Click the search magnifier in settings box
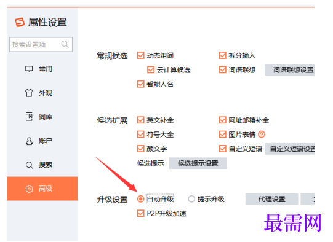 pos(65,44)
